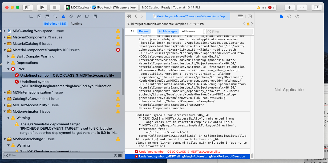Toggle the Recent filter on
The height and width of the screenshot is (163, 328).
(144, 31)
